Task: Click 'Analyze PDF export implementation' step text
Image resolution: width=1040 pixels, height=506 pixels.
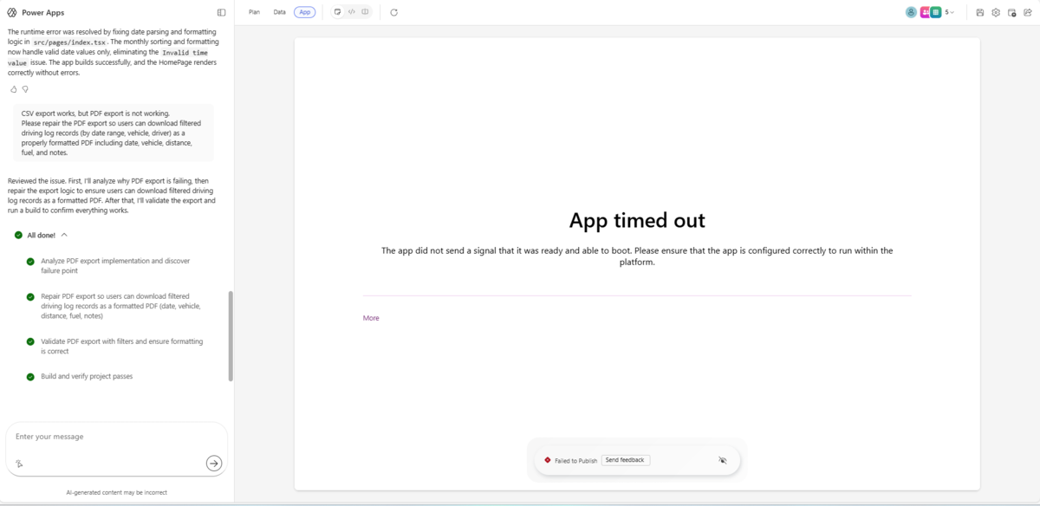Action: pos(115,265)
